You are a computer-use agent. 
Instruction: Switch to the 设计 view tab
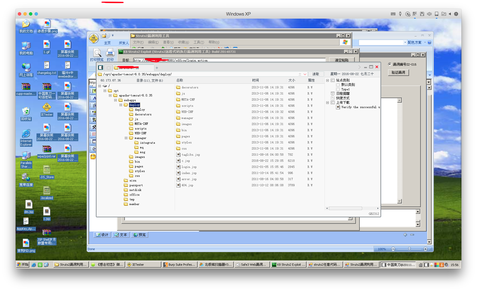(102, 235)
